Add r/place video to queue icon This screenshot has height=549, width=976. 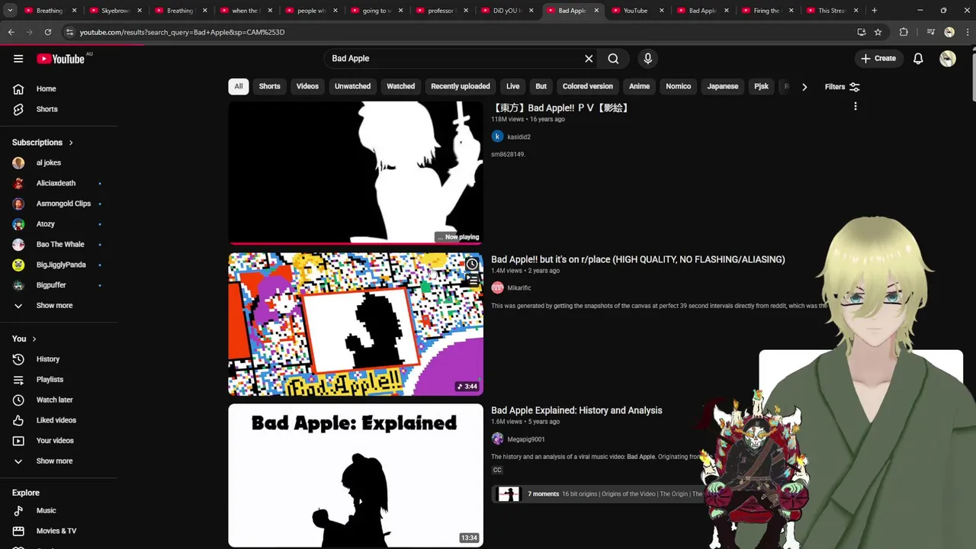click(473, 281)
